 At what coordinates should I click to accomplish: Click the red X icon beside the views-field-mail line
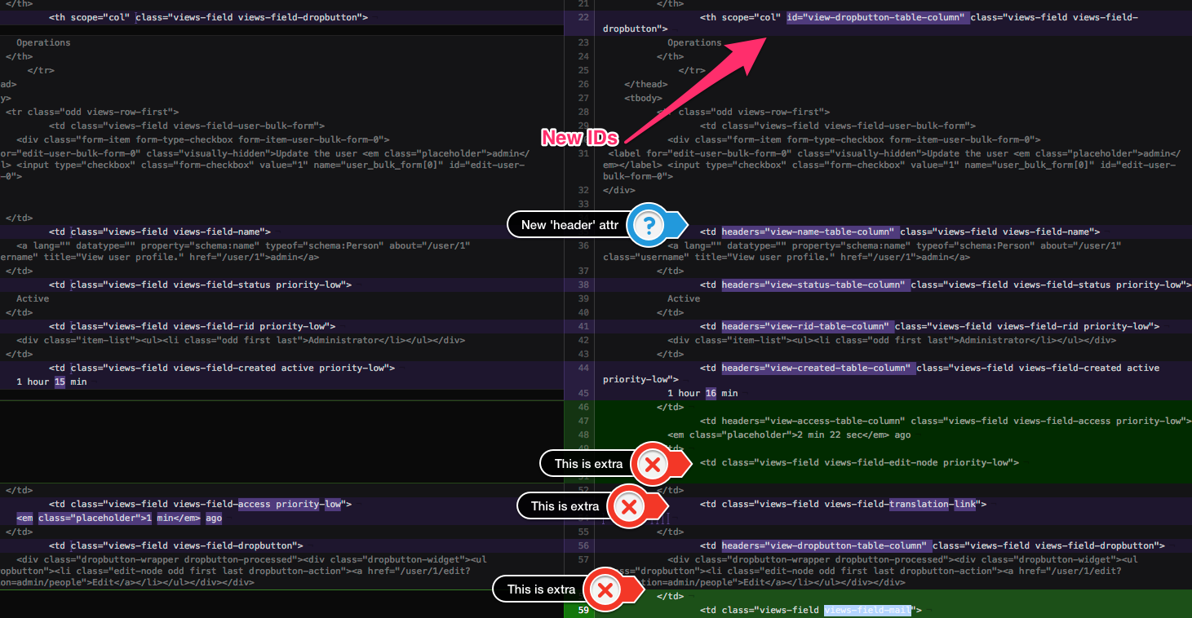point(605,589)
